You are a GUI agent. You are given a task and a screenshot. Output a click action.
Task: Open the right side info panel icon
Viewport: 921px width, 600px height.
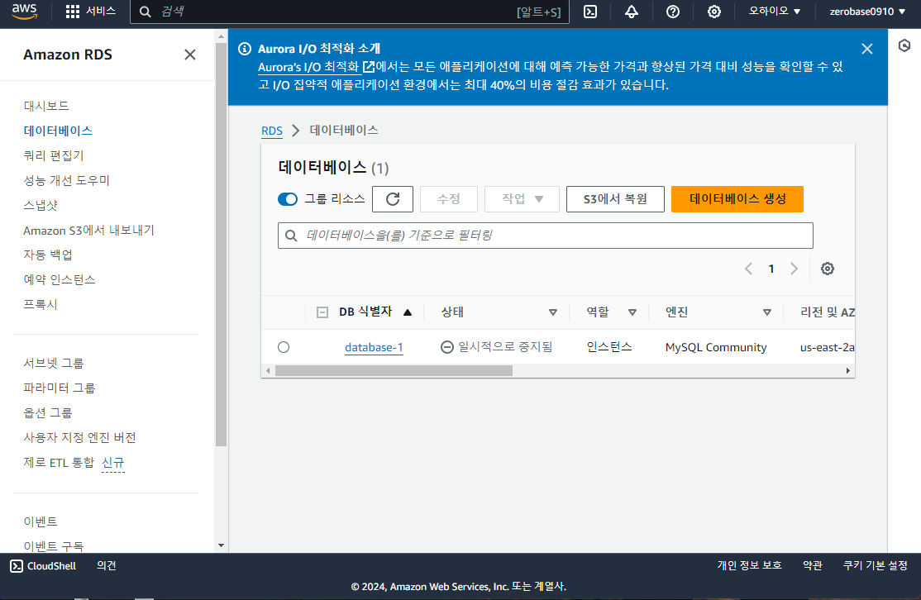click(x=904, y=45)
